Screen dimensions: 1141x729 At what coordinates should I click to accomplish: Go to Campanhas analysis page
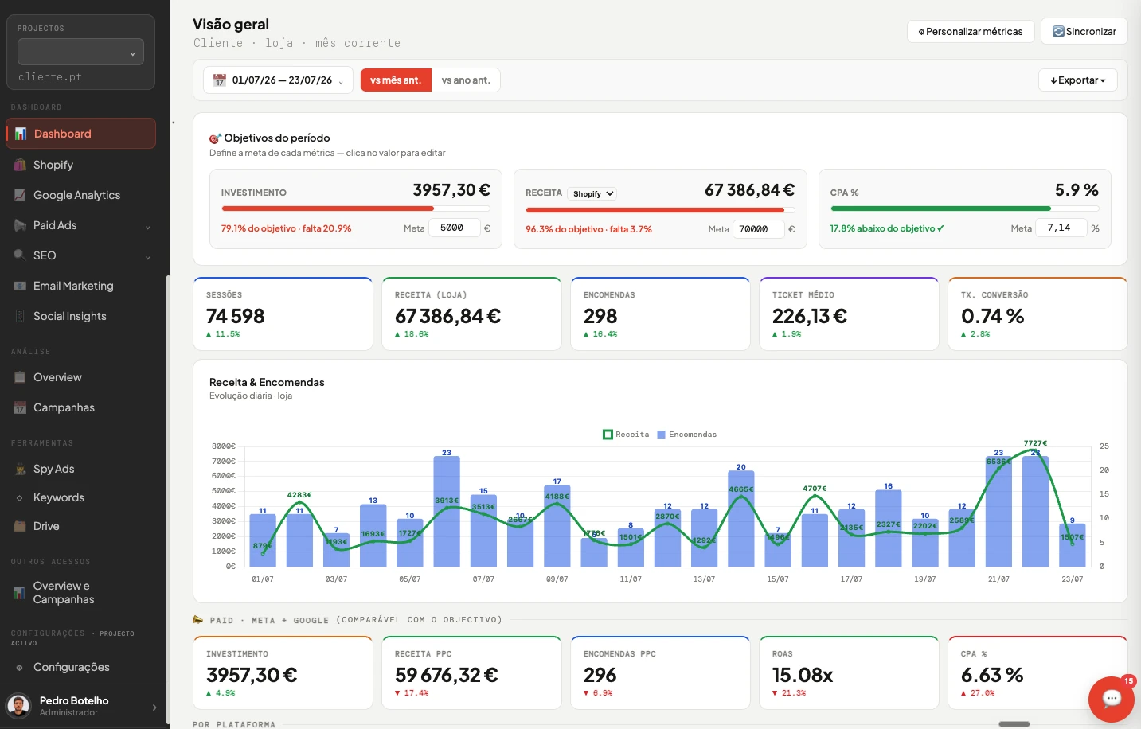(x=80, y=407)
